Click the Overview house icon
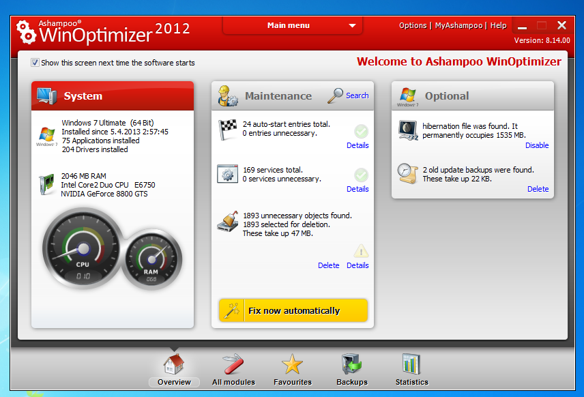Screen dimensions: 584x397 174,364
